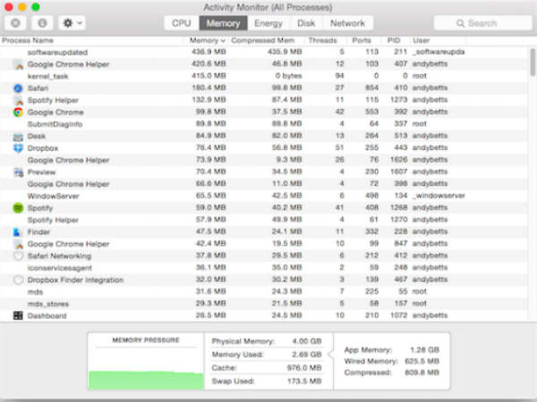Viewport: 537px width, 402px height.
Task: Sort by User column header
Action: [421, 40]
